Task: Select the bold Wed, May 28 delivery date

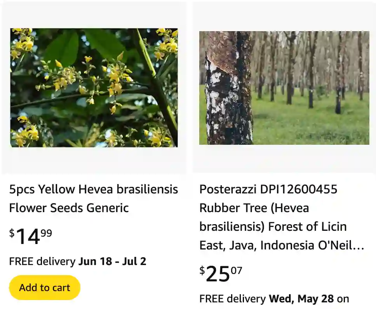Action: [301, 299]
